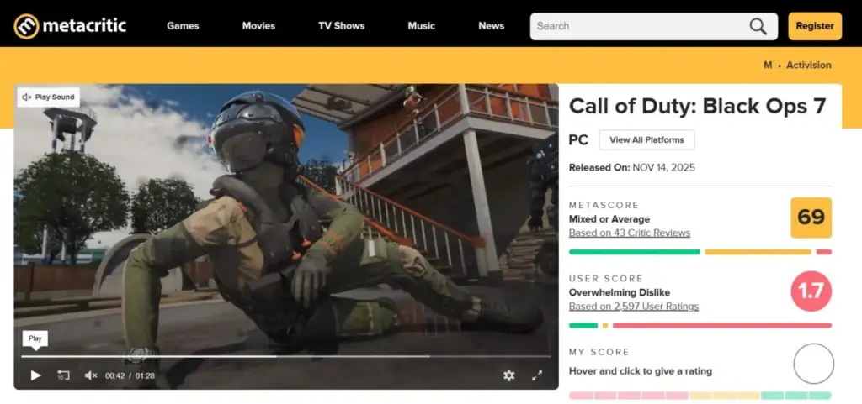
Task: Click the Activision publisher link
Action: [x=809, y=65]
